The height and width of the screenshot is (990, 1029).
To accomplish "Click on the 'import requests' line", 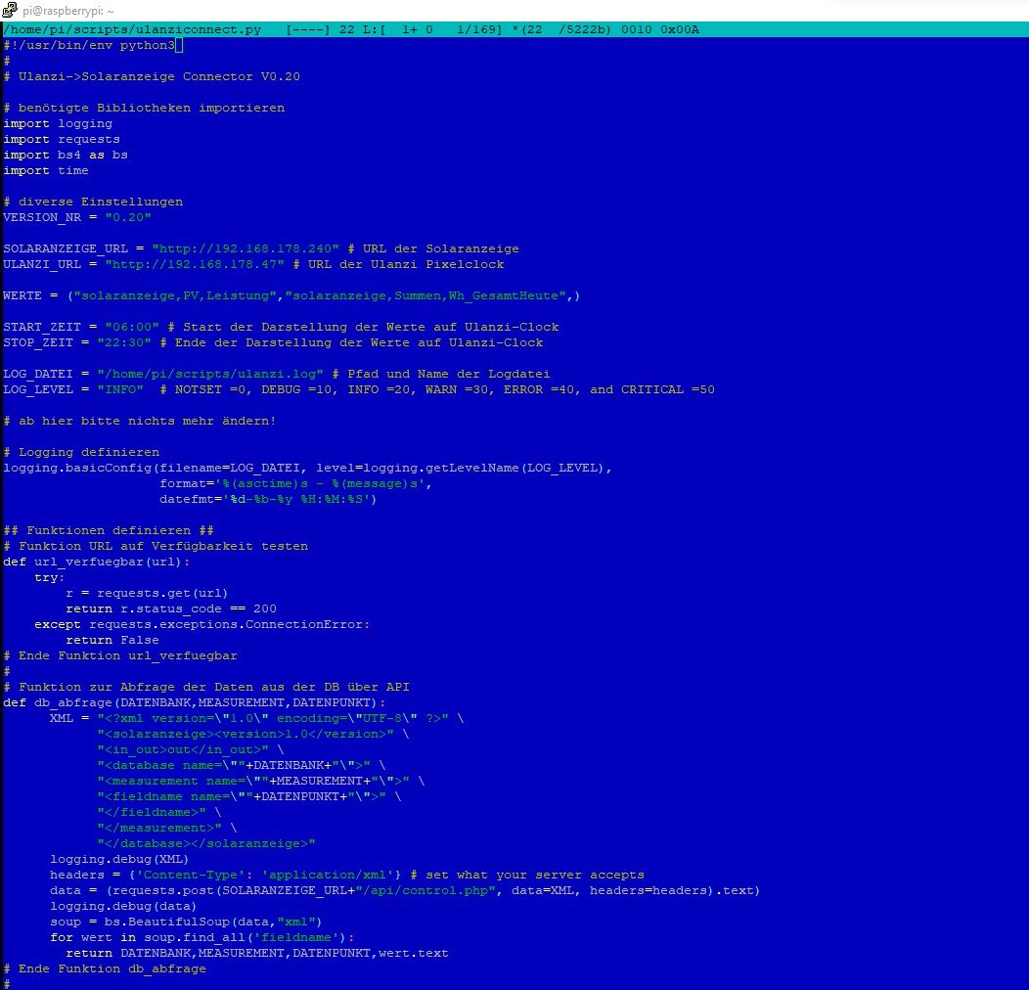I will click(x=62, y=139).
